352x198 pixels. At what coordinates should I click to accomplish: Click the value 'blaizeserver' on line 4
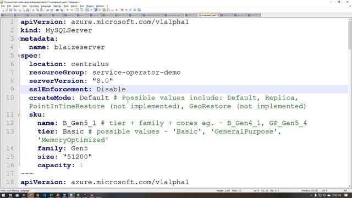(x=79, y=47)
